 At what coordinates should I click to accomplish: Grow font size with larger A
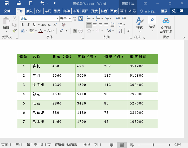tap(61, 31)
